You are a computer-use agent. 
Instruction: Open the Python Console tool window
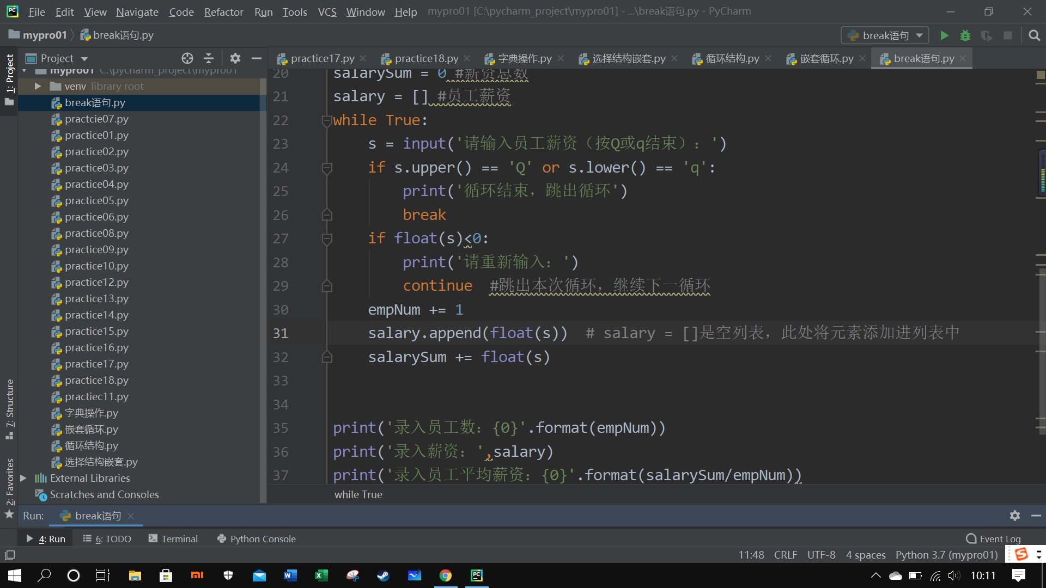[x=256, y=538]
